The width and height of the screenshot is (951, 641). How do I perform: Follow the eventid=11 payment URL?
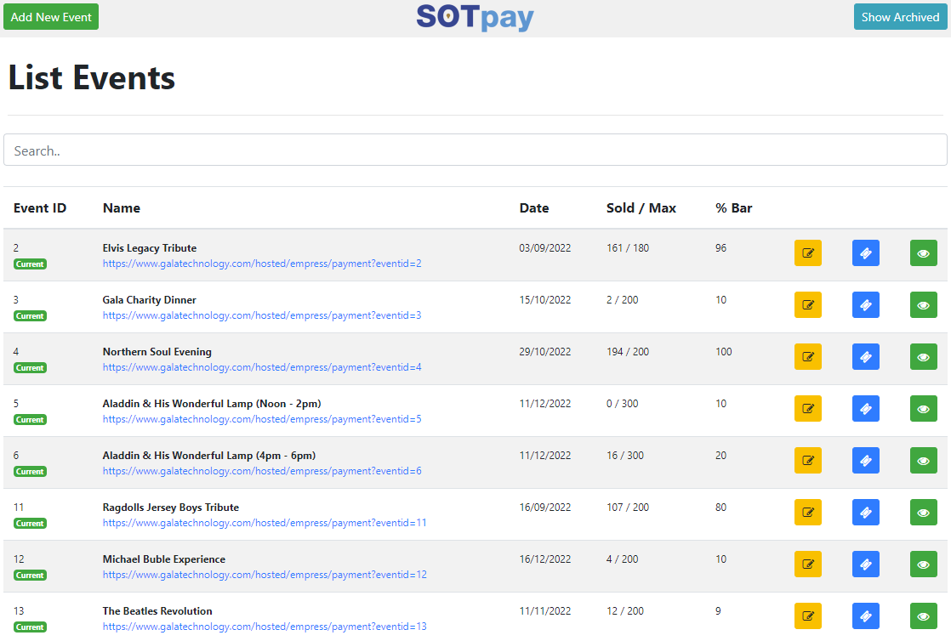pos(265,523)
